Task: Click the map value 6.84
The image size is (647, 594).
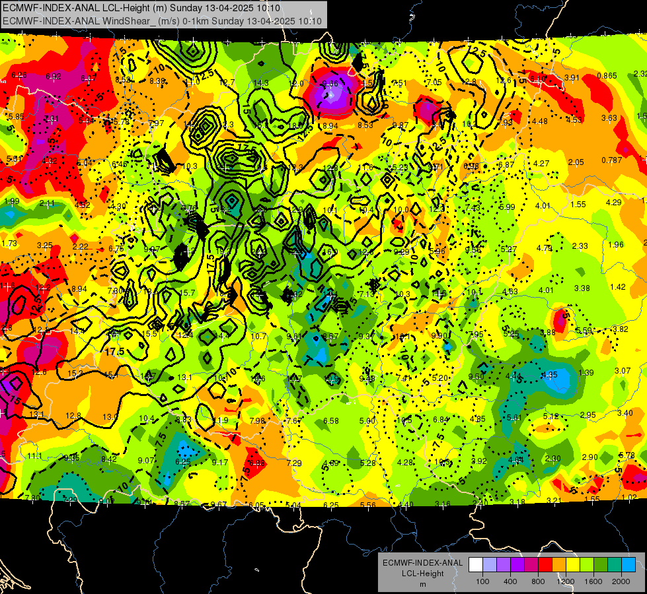Action: point(441,419)
